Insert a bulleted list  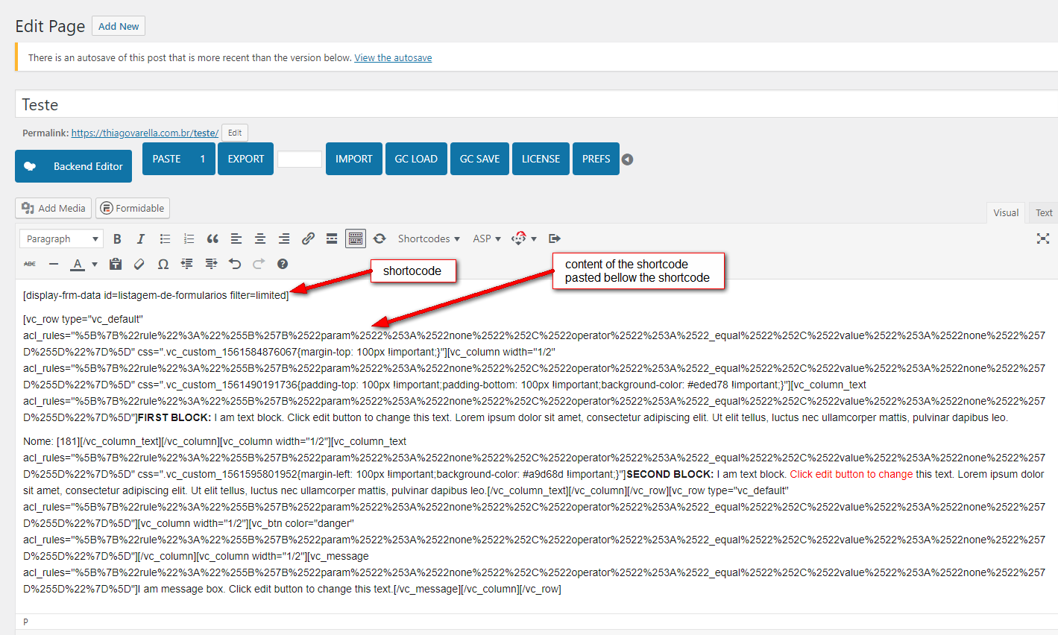click(165, 238)
